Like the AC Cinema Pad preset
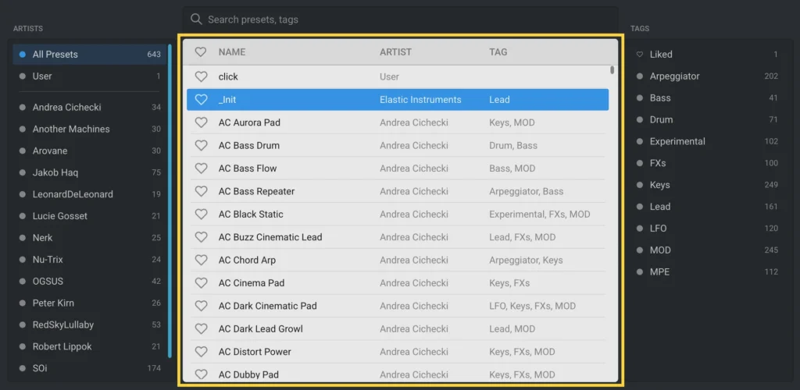Viewport: 800px width, 390px height. 201,283
